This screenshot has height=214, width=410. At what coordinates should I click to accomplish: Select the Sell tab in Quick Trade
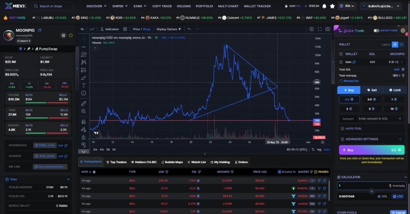click(372, 90)
